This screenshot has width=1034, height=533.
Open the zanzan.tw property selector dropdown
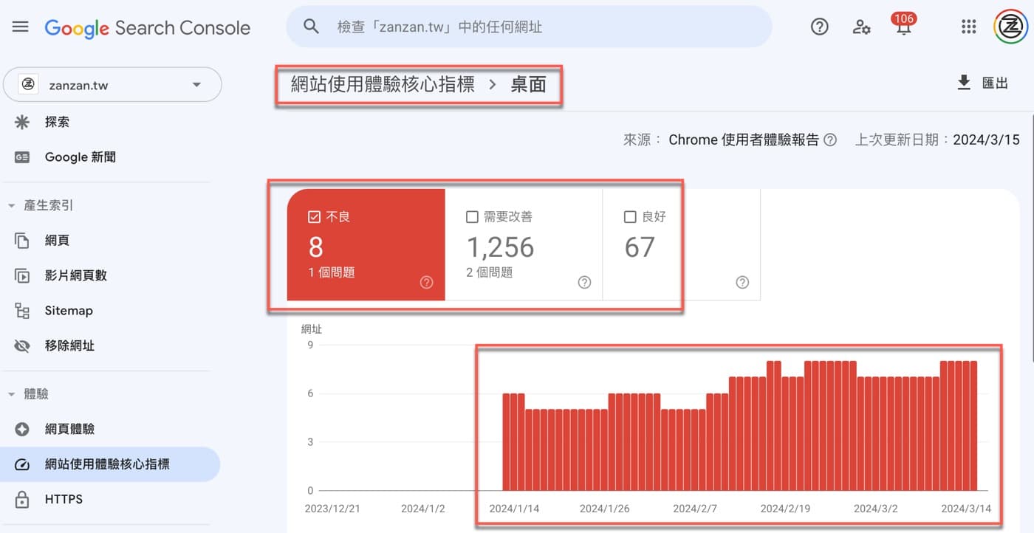click(112, 85)
